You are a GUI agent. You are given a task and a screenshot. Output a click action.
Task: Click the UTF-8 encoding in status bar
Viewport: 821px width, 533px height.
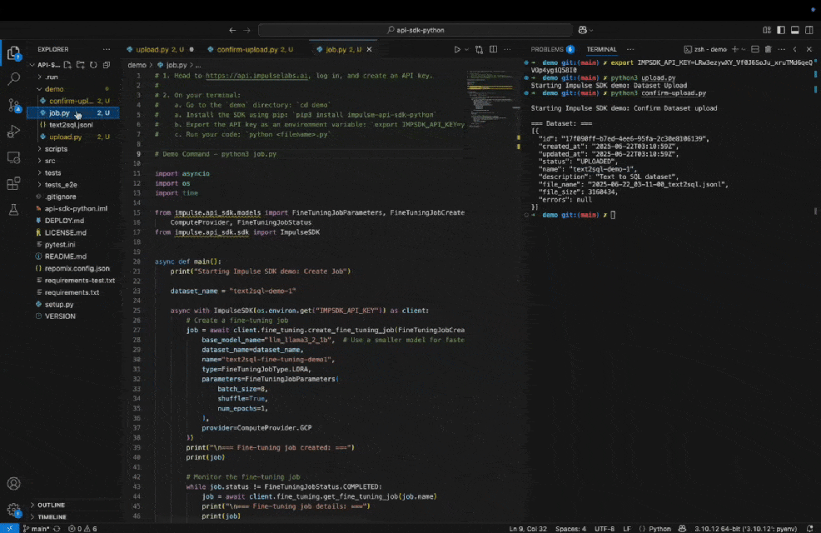pos(605,529)
